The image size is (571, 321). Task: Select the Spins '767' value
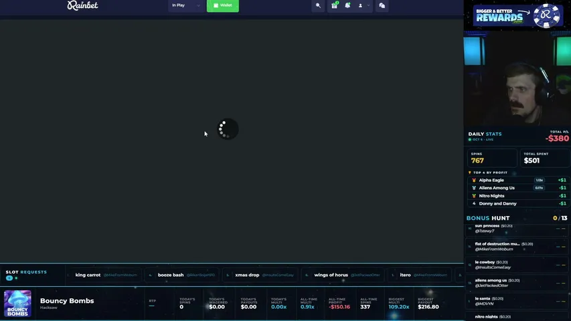coord(477,160)
